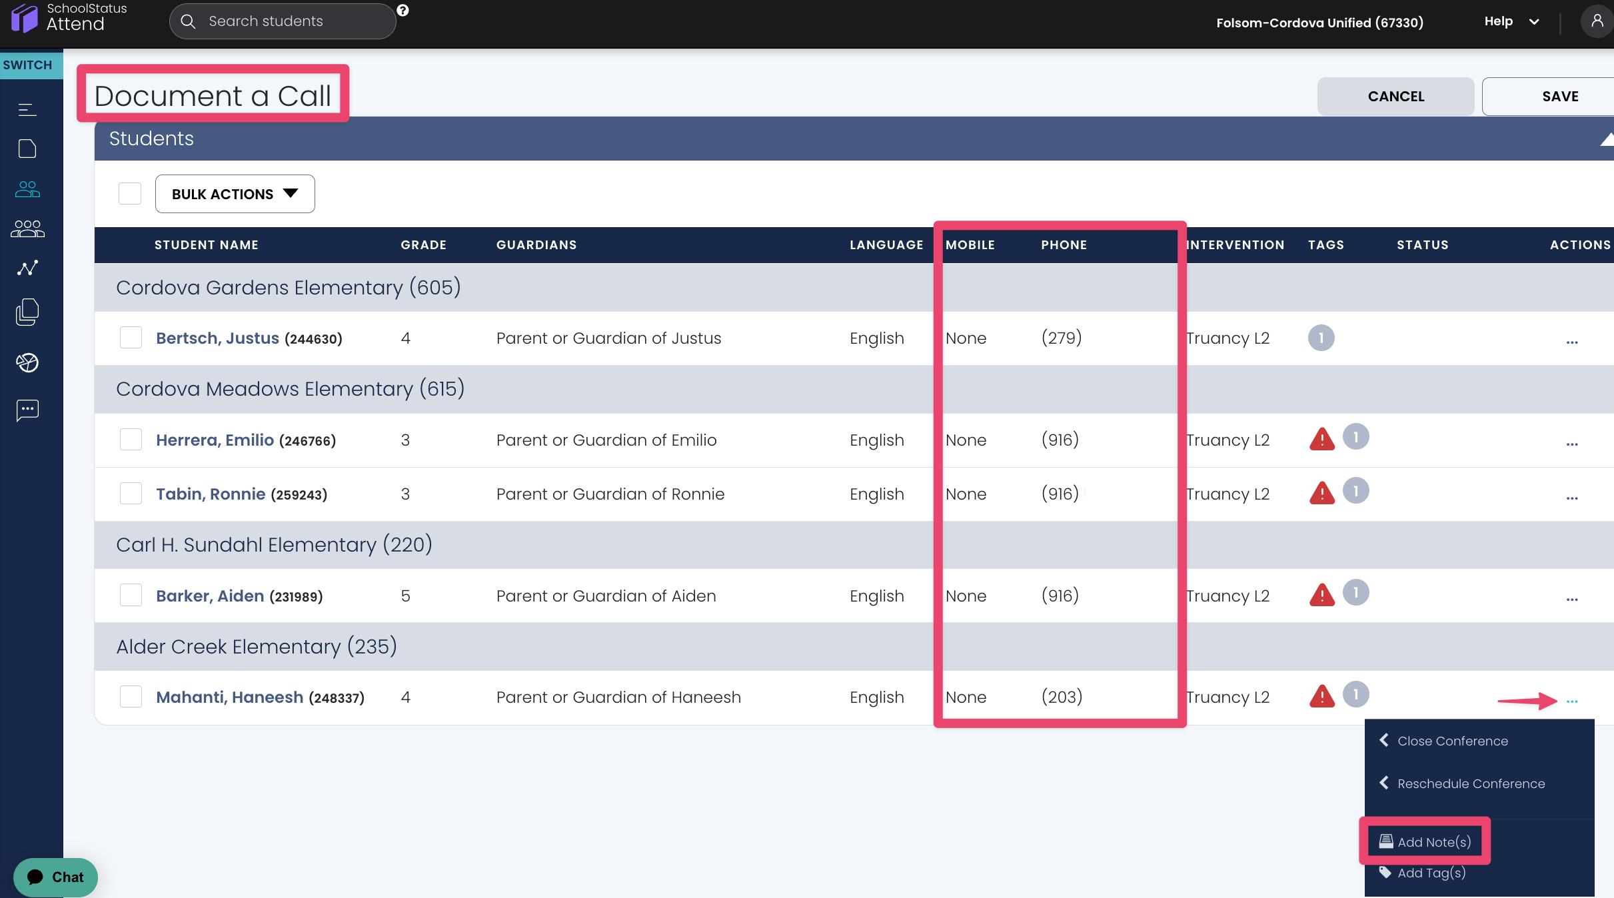Click the hamburger menu icon in sidebar

27,110
